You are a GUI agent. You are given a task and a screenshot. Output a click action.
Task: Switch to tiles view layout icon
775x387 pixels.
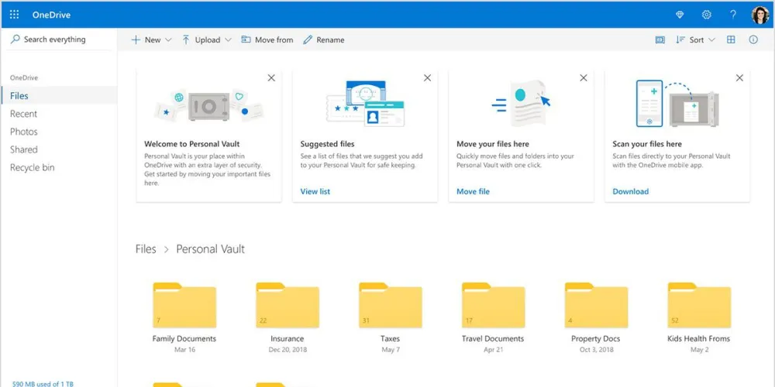pyautogui.click(x=731, y=40)
